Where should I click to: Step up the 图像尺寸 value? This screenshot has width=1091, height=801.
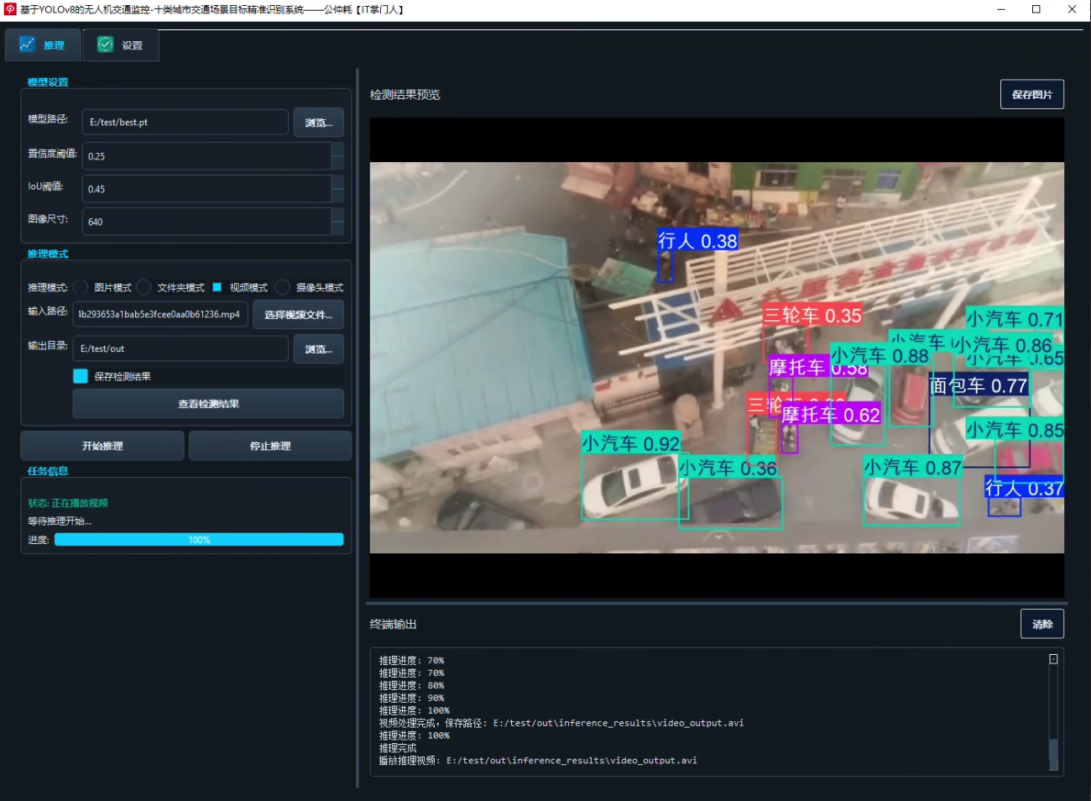[337, 215]
